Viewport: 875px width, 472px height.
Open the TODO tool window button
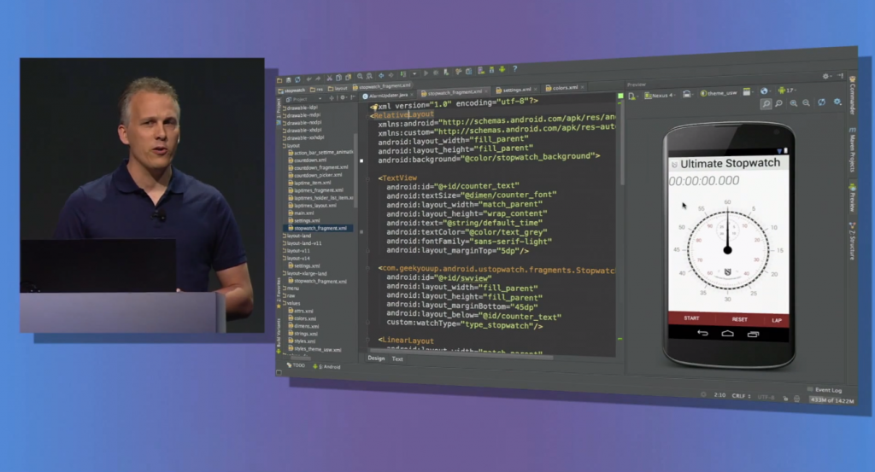click(x=296, y=365)
